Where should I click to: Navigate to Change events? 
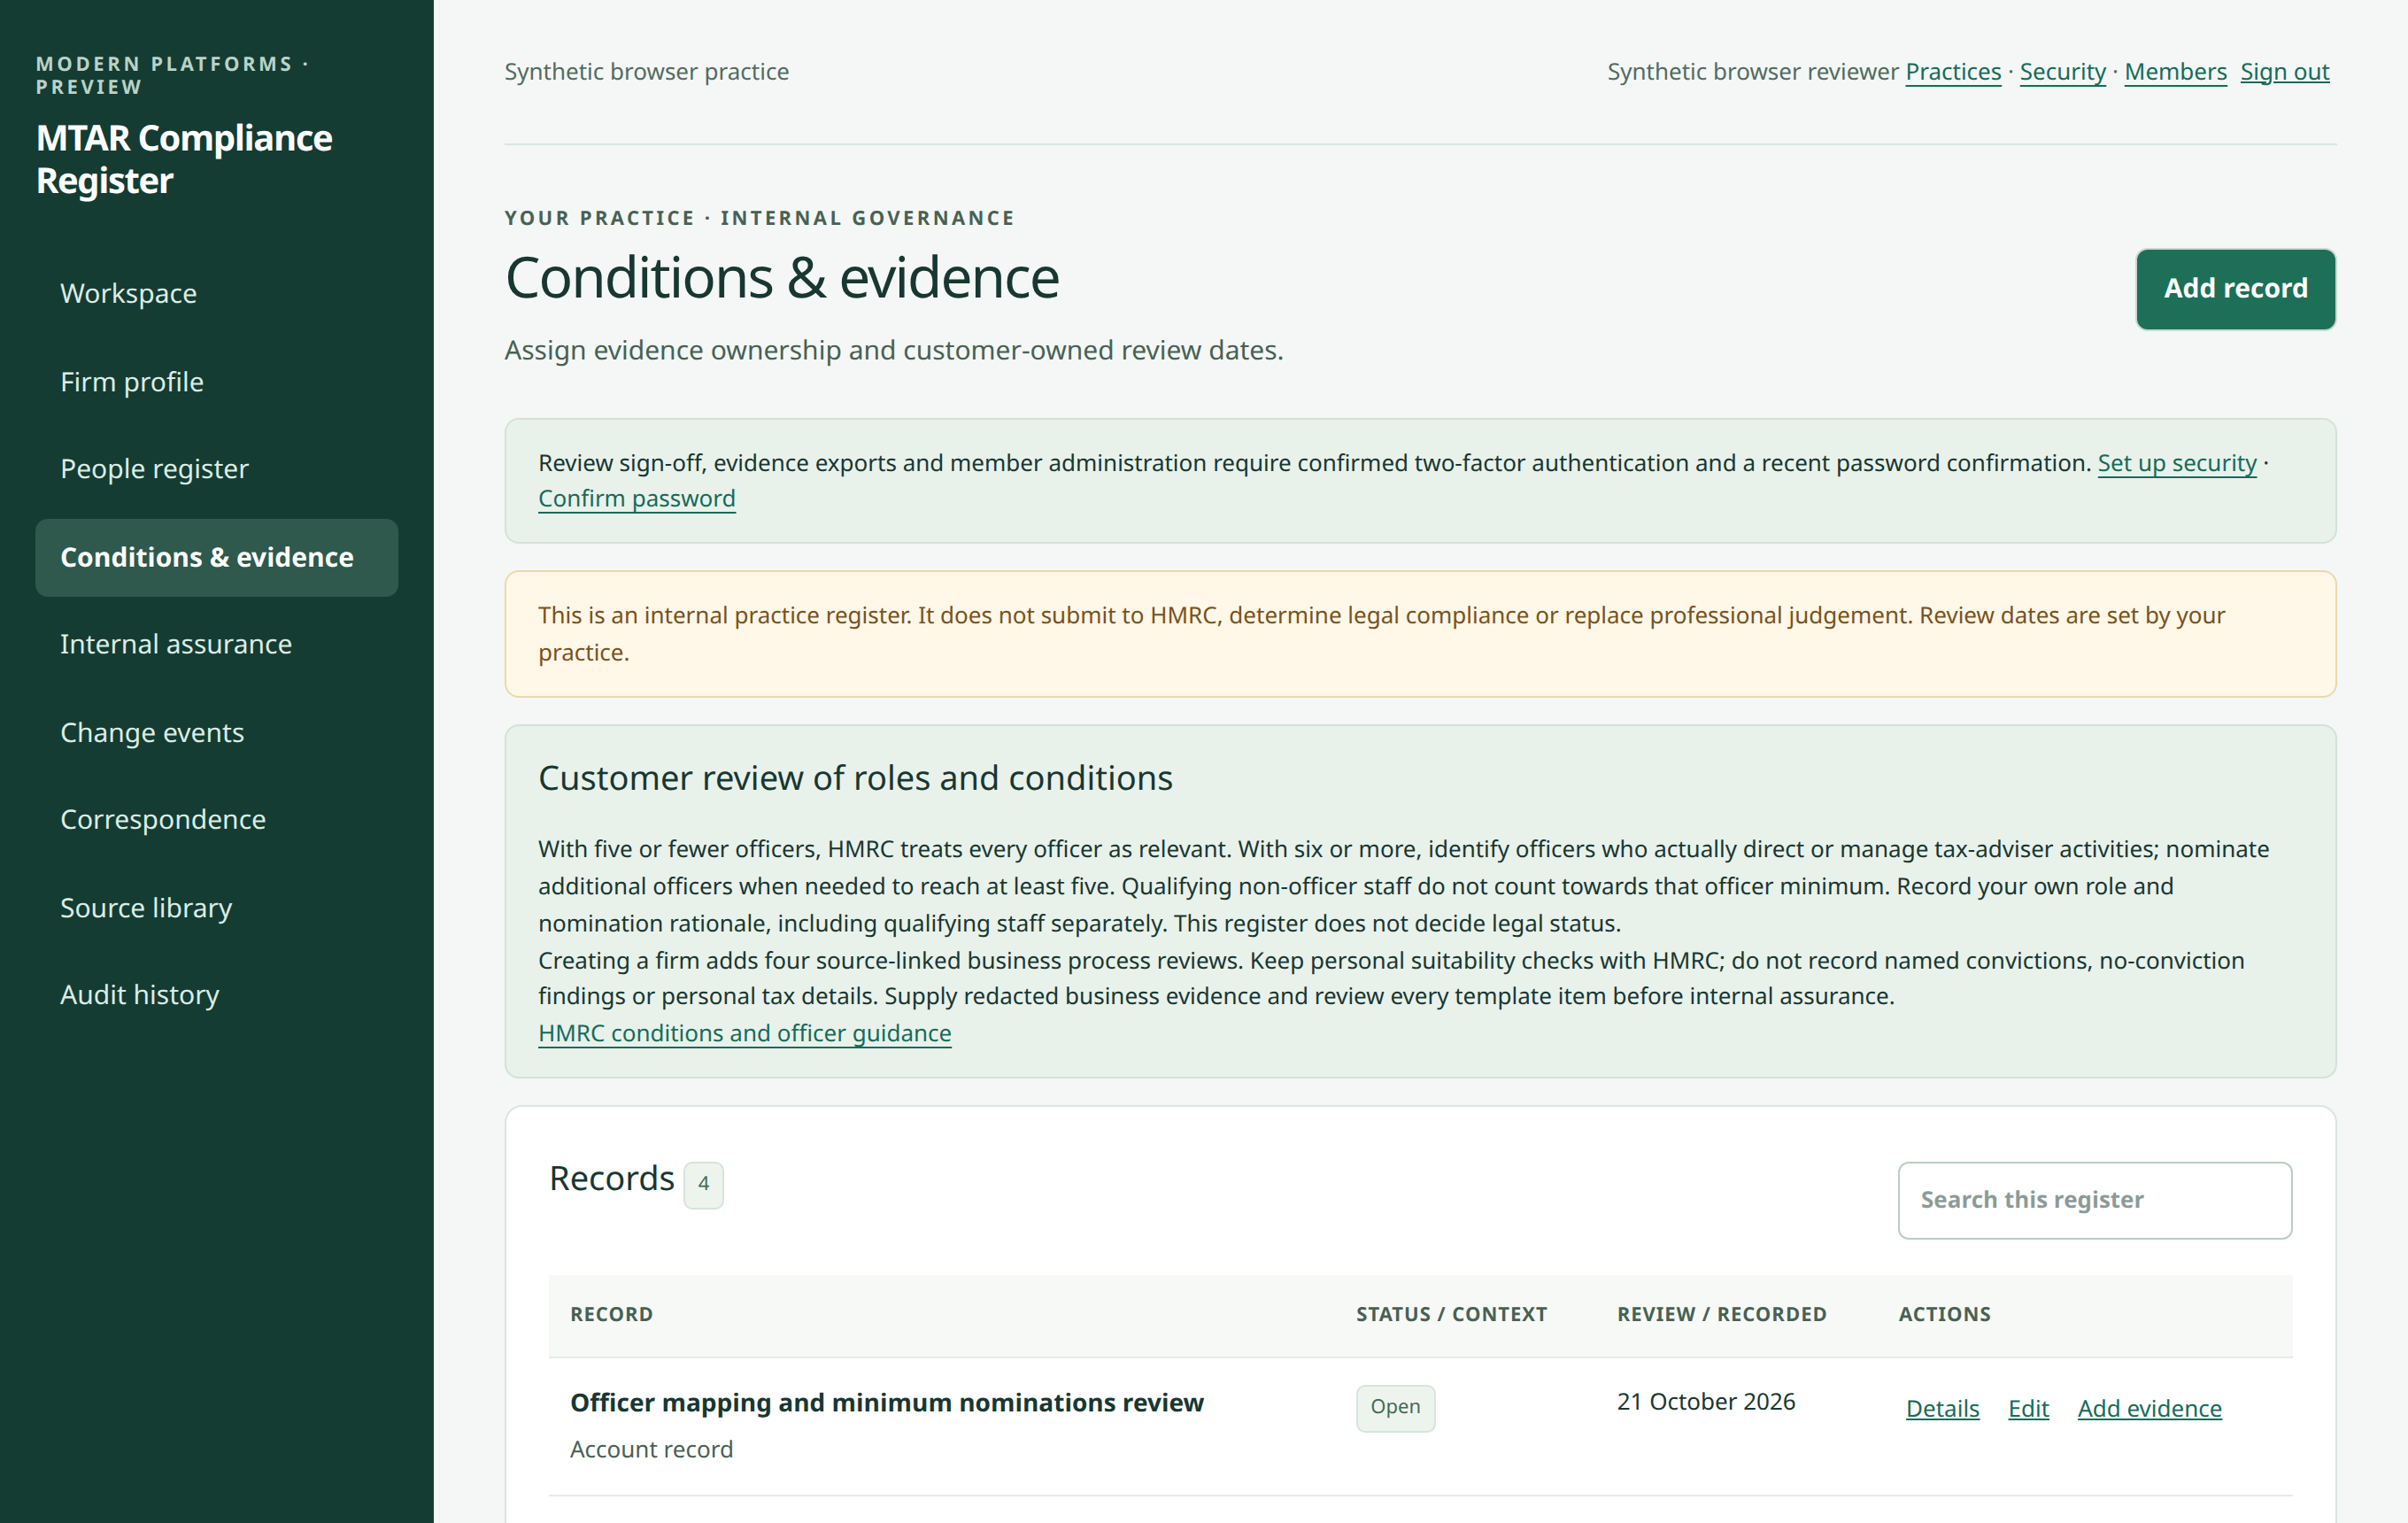[x=216, y=732]
